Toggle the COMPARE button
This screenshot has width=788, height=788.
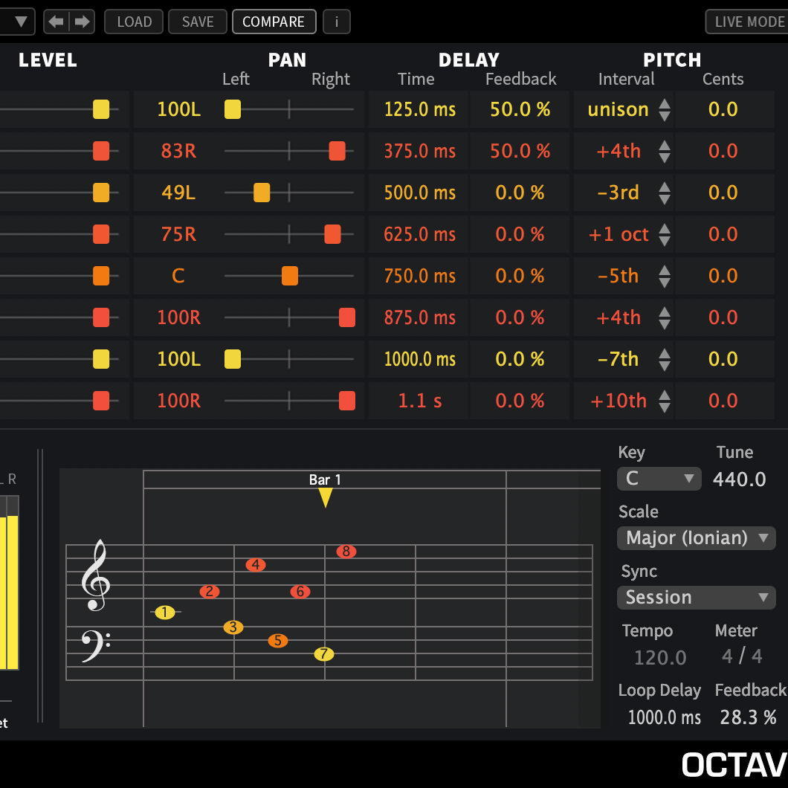[x=274, y=22]
